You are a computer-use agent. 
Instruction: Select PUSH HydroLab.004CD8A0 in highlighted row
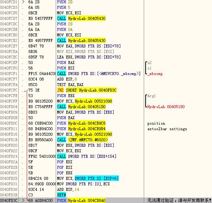coord(81,200)
